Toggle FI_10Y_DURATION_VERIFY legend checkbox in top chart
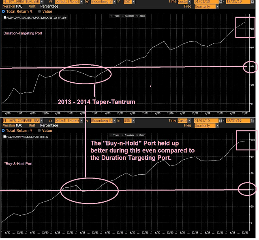259x240 pixels. [x=5, y=17]
